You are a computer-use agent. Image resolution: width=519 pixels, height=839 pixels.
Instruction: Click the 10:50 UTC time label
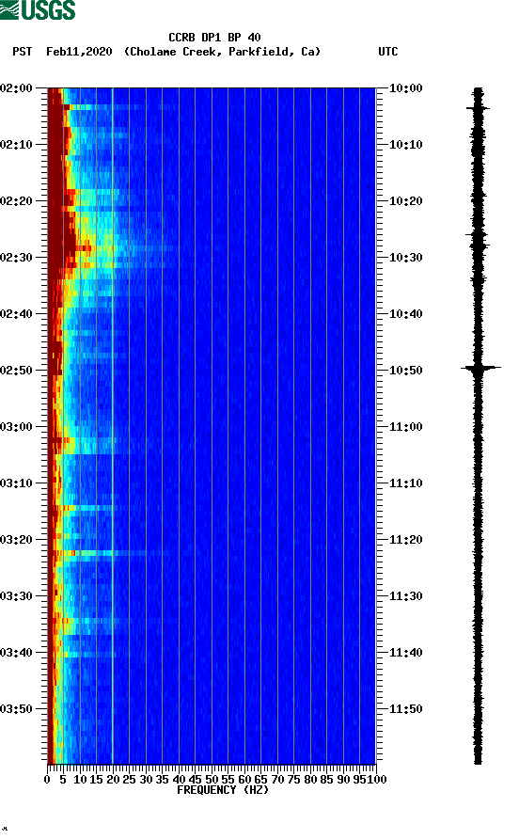pos(405,371)
